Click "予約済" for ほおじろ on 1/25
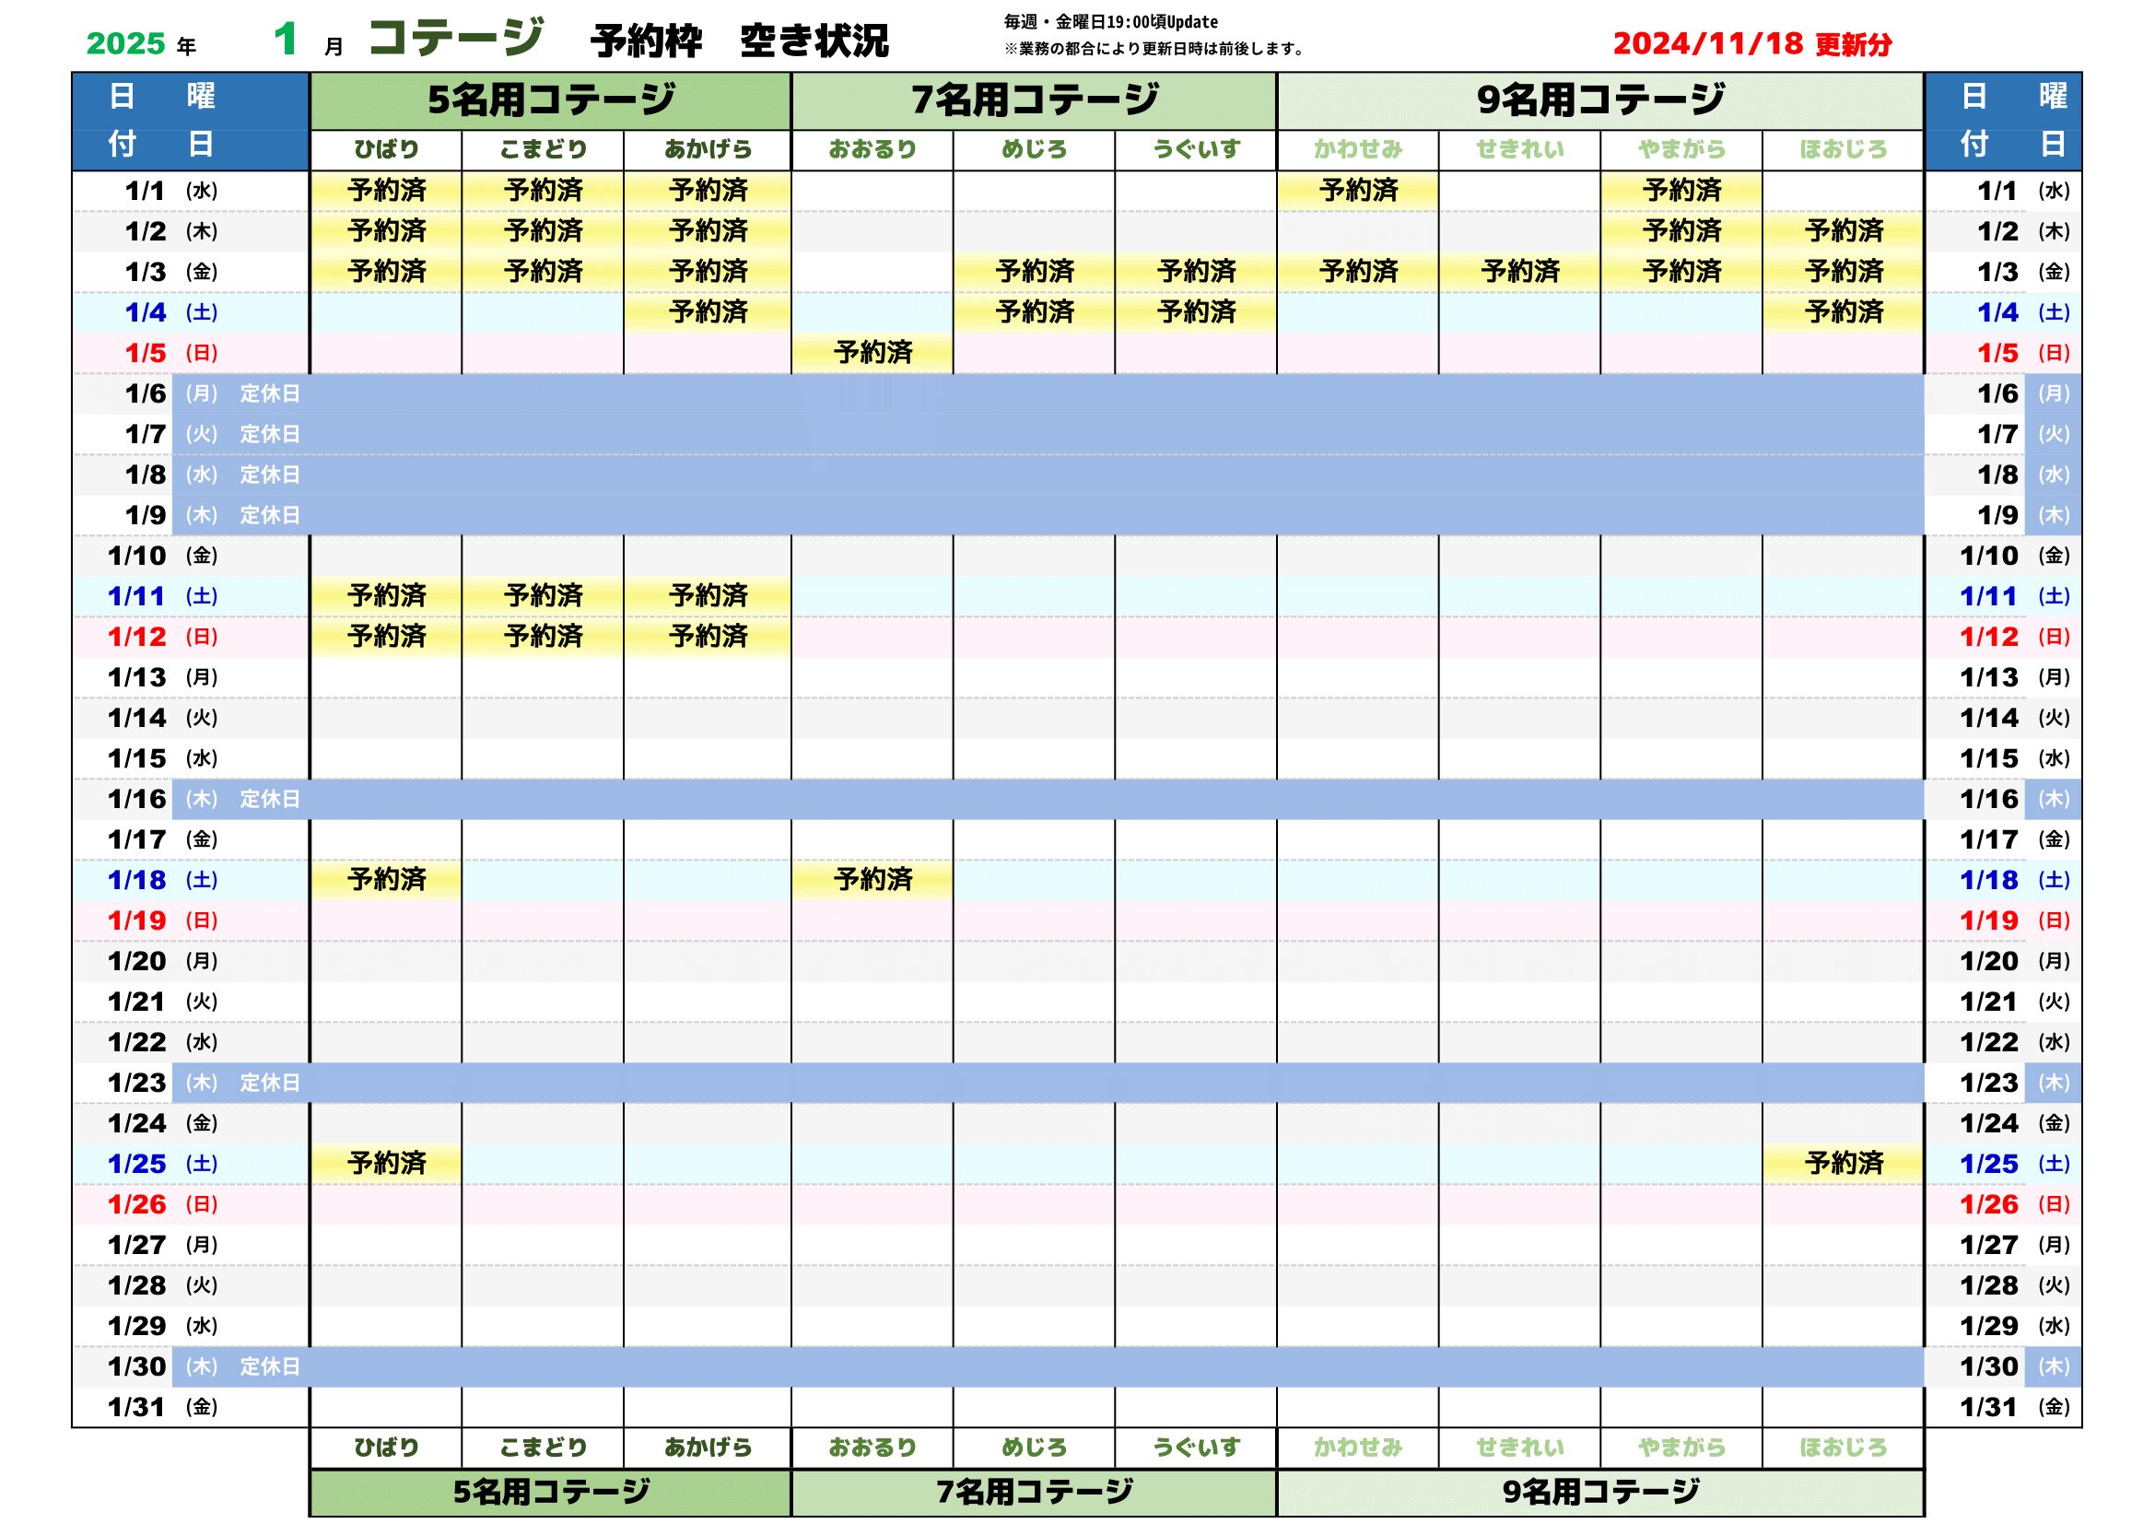 coord(1845,1164)
